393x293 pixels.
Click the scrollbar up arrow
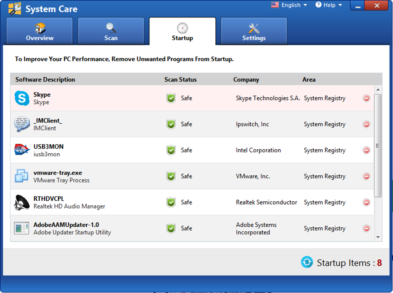[x=378, y=90]
